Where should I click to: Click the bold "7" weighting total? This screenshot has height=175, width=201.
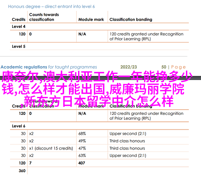[x=30, y=163]
